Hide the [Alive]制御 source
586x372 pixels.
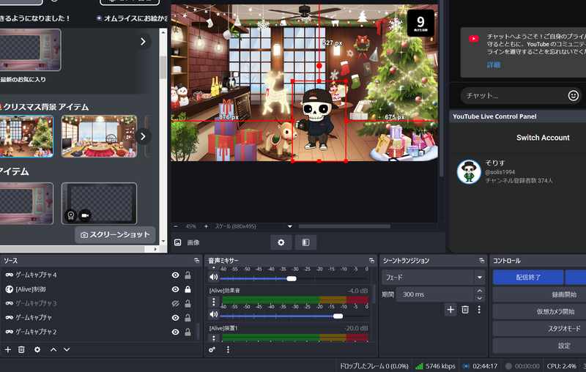coord(175,289)
